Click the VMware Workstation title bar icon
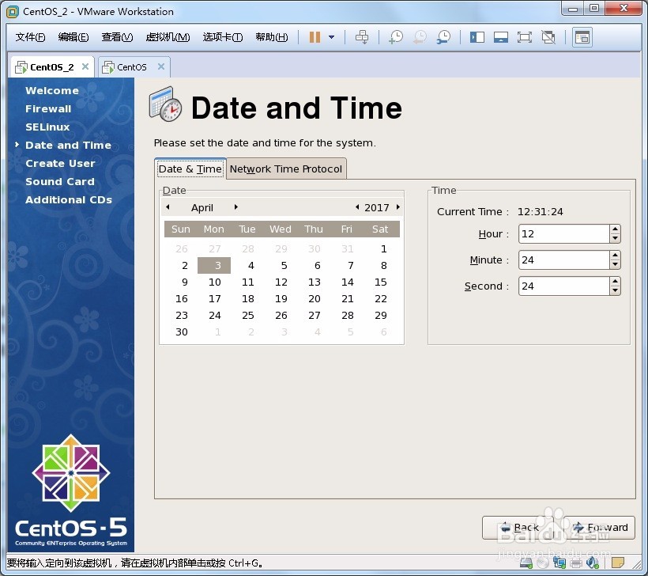Image resolution: width=648 pixels, height=576 pixels. pos(13,12)
